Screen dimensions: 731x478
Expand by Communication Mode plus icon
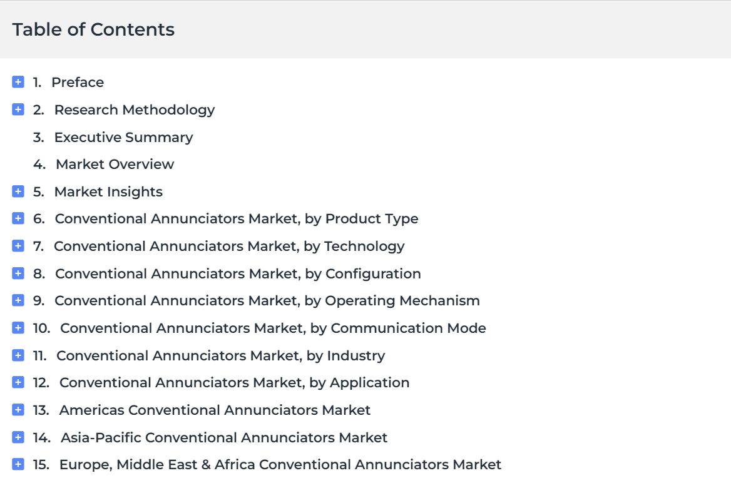coord(18,328)
